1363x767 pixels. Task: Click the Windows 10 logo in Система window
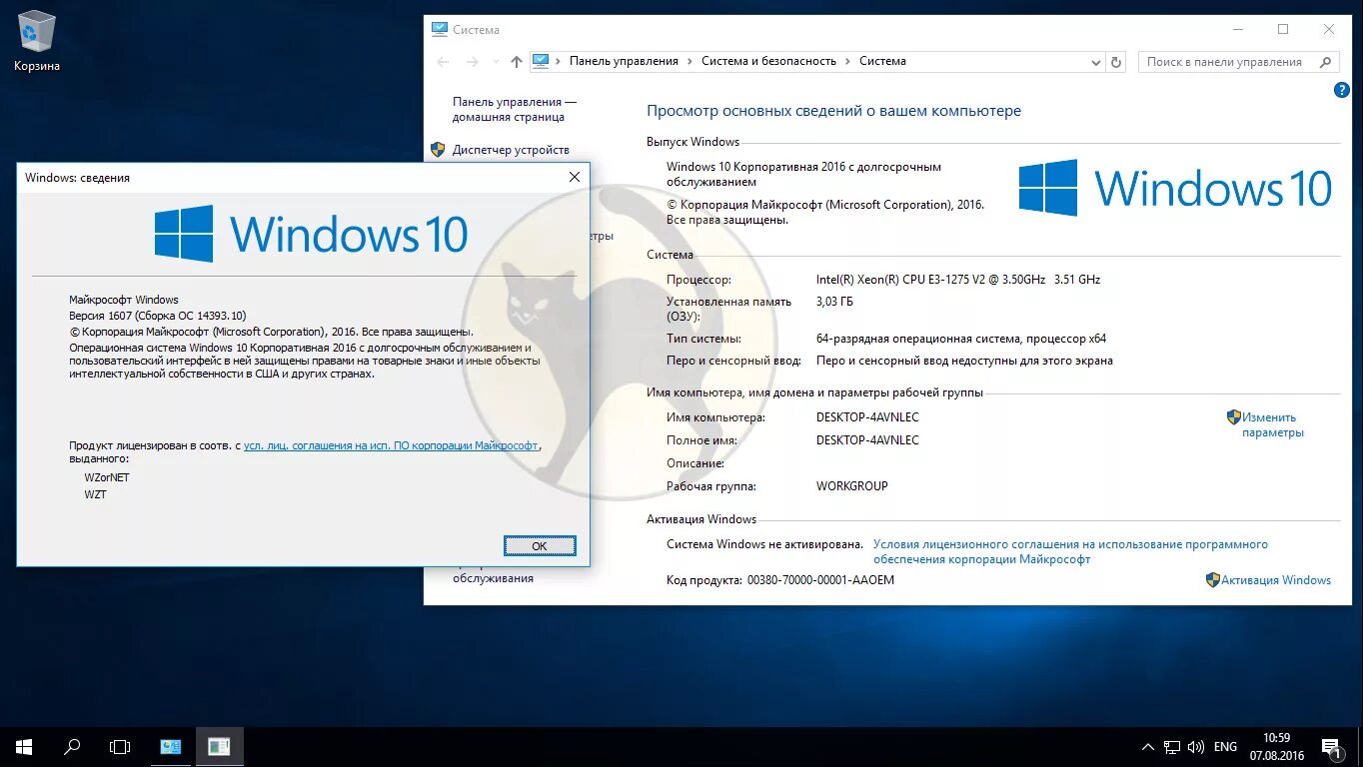[x=1175, y=188]
